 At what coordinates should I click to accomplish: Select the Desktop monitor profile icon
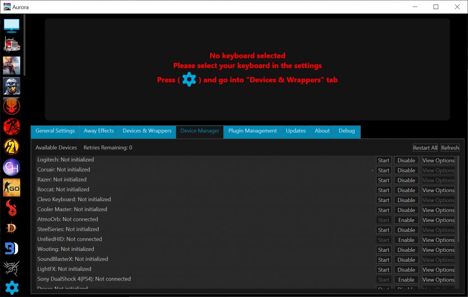coord(11,26)
